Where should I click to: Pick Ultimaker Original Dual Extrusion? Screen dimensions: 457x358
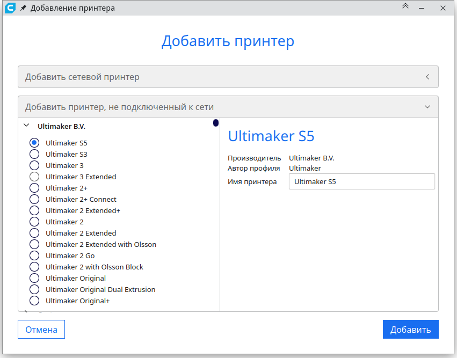34,289
